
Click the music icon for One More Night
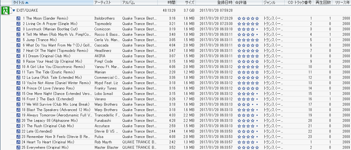[19, 94]
